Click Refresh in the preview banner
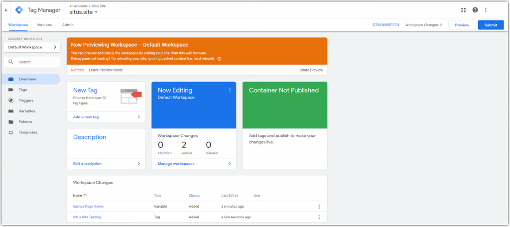510x227 pixels. tap(77, 70)
